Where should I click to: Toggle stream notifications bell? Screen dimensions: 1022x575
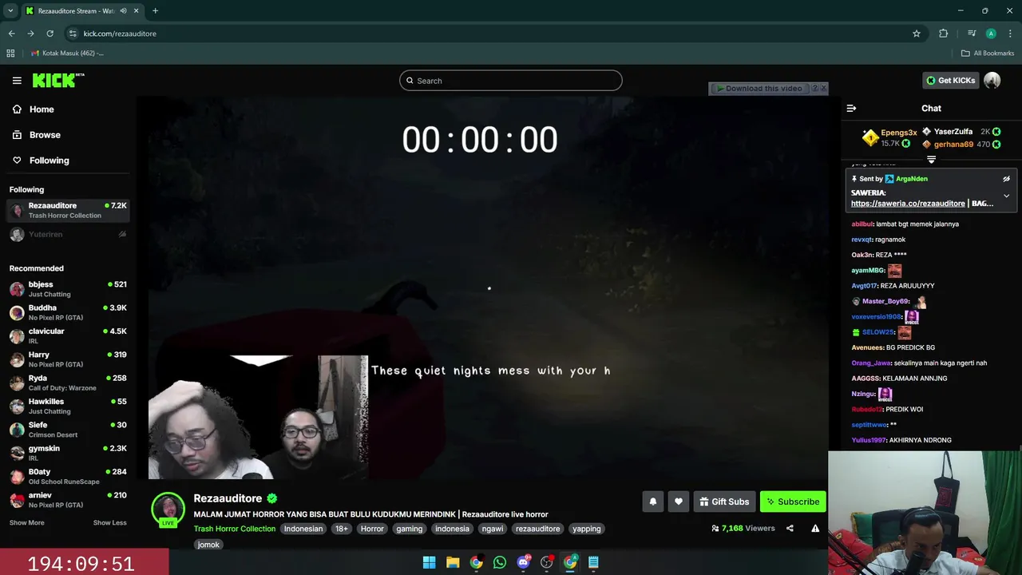(653, 502)
